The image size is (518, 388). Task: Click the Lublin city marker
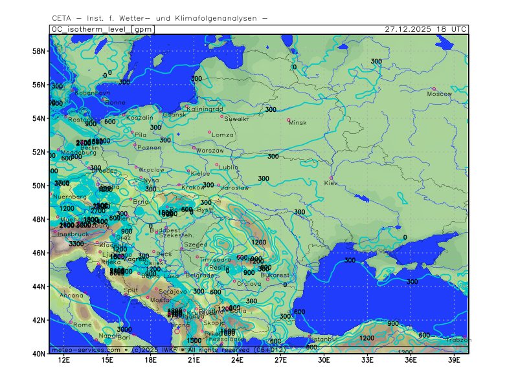click(x=217, y=164)
